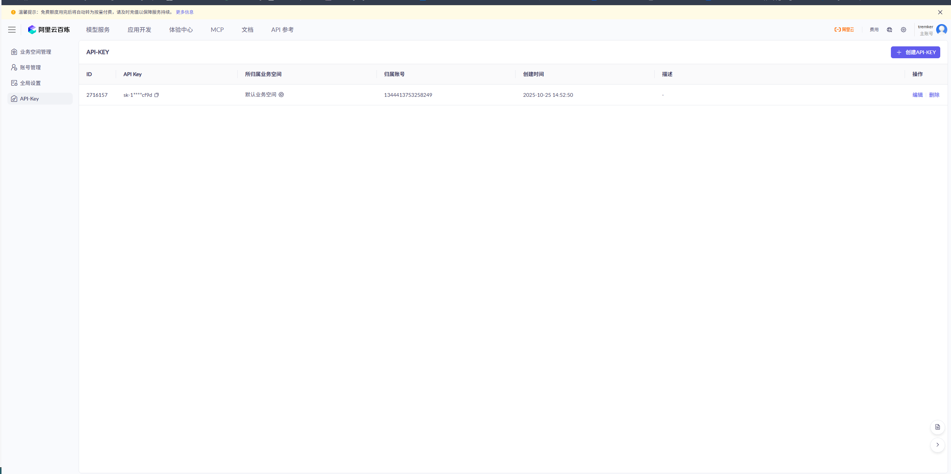Open the settings gear icon

[904, 30]
